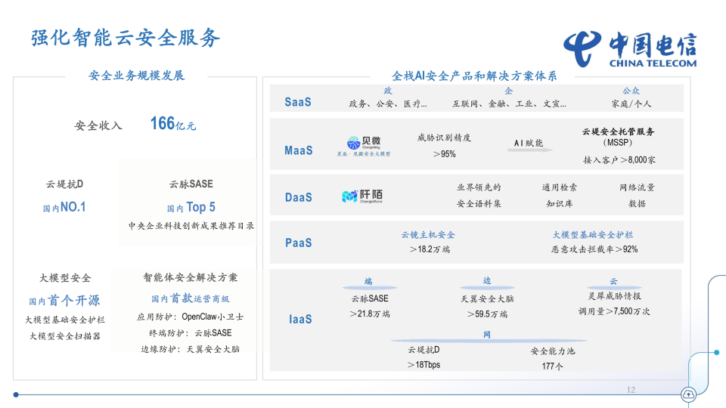Select the 安全收入 label
The height and width of the screenshot is (408, 726).
pos(98,125)
